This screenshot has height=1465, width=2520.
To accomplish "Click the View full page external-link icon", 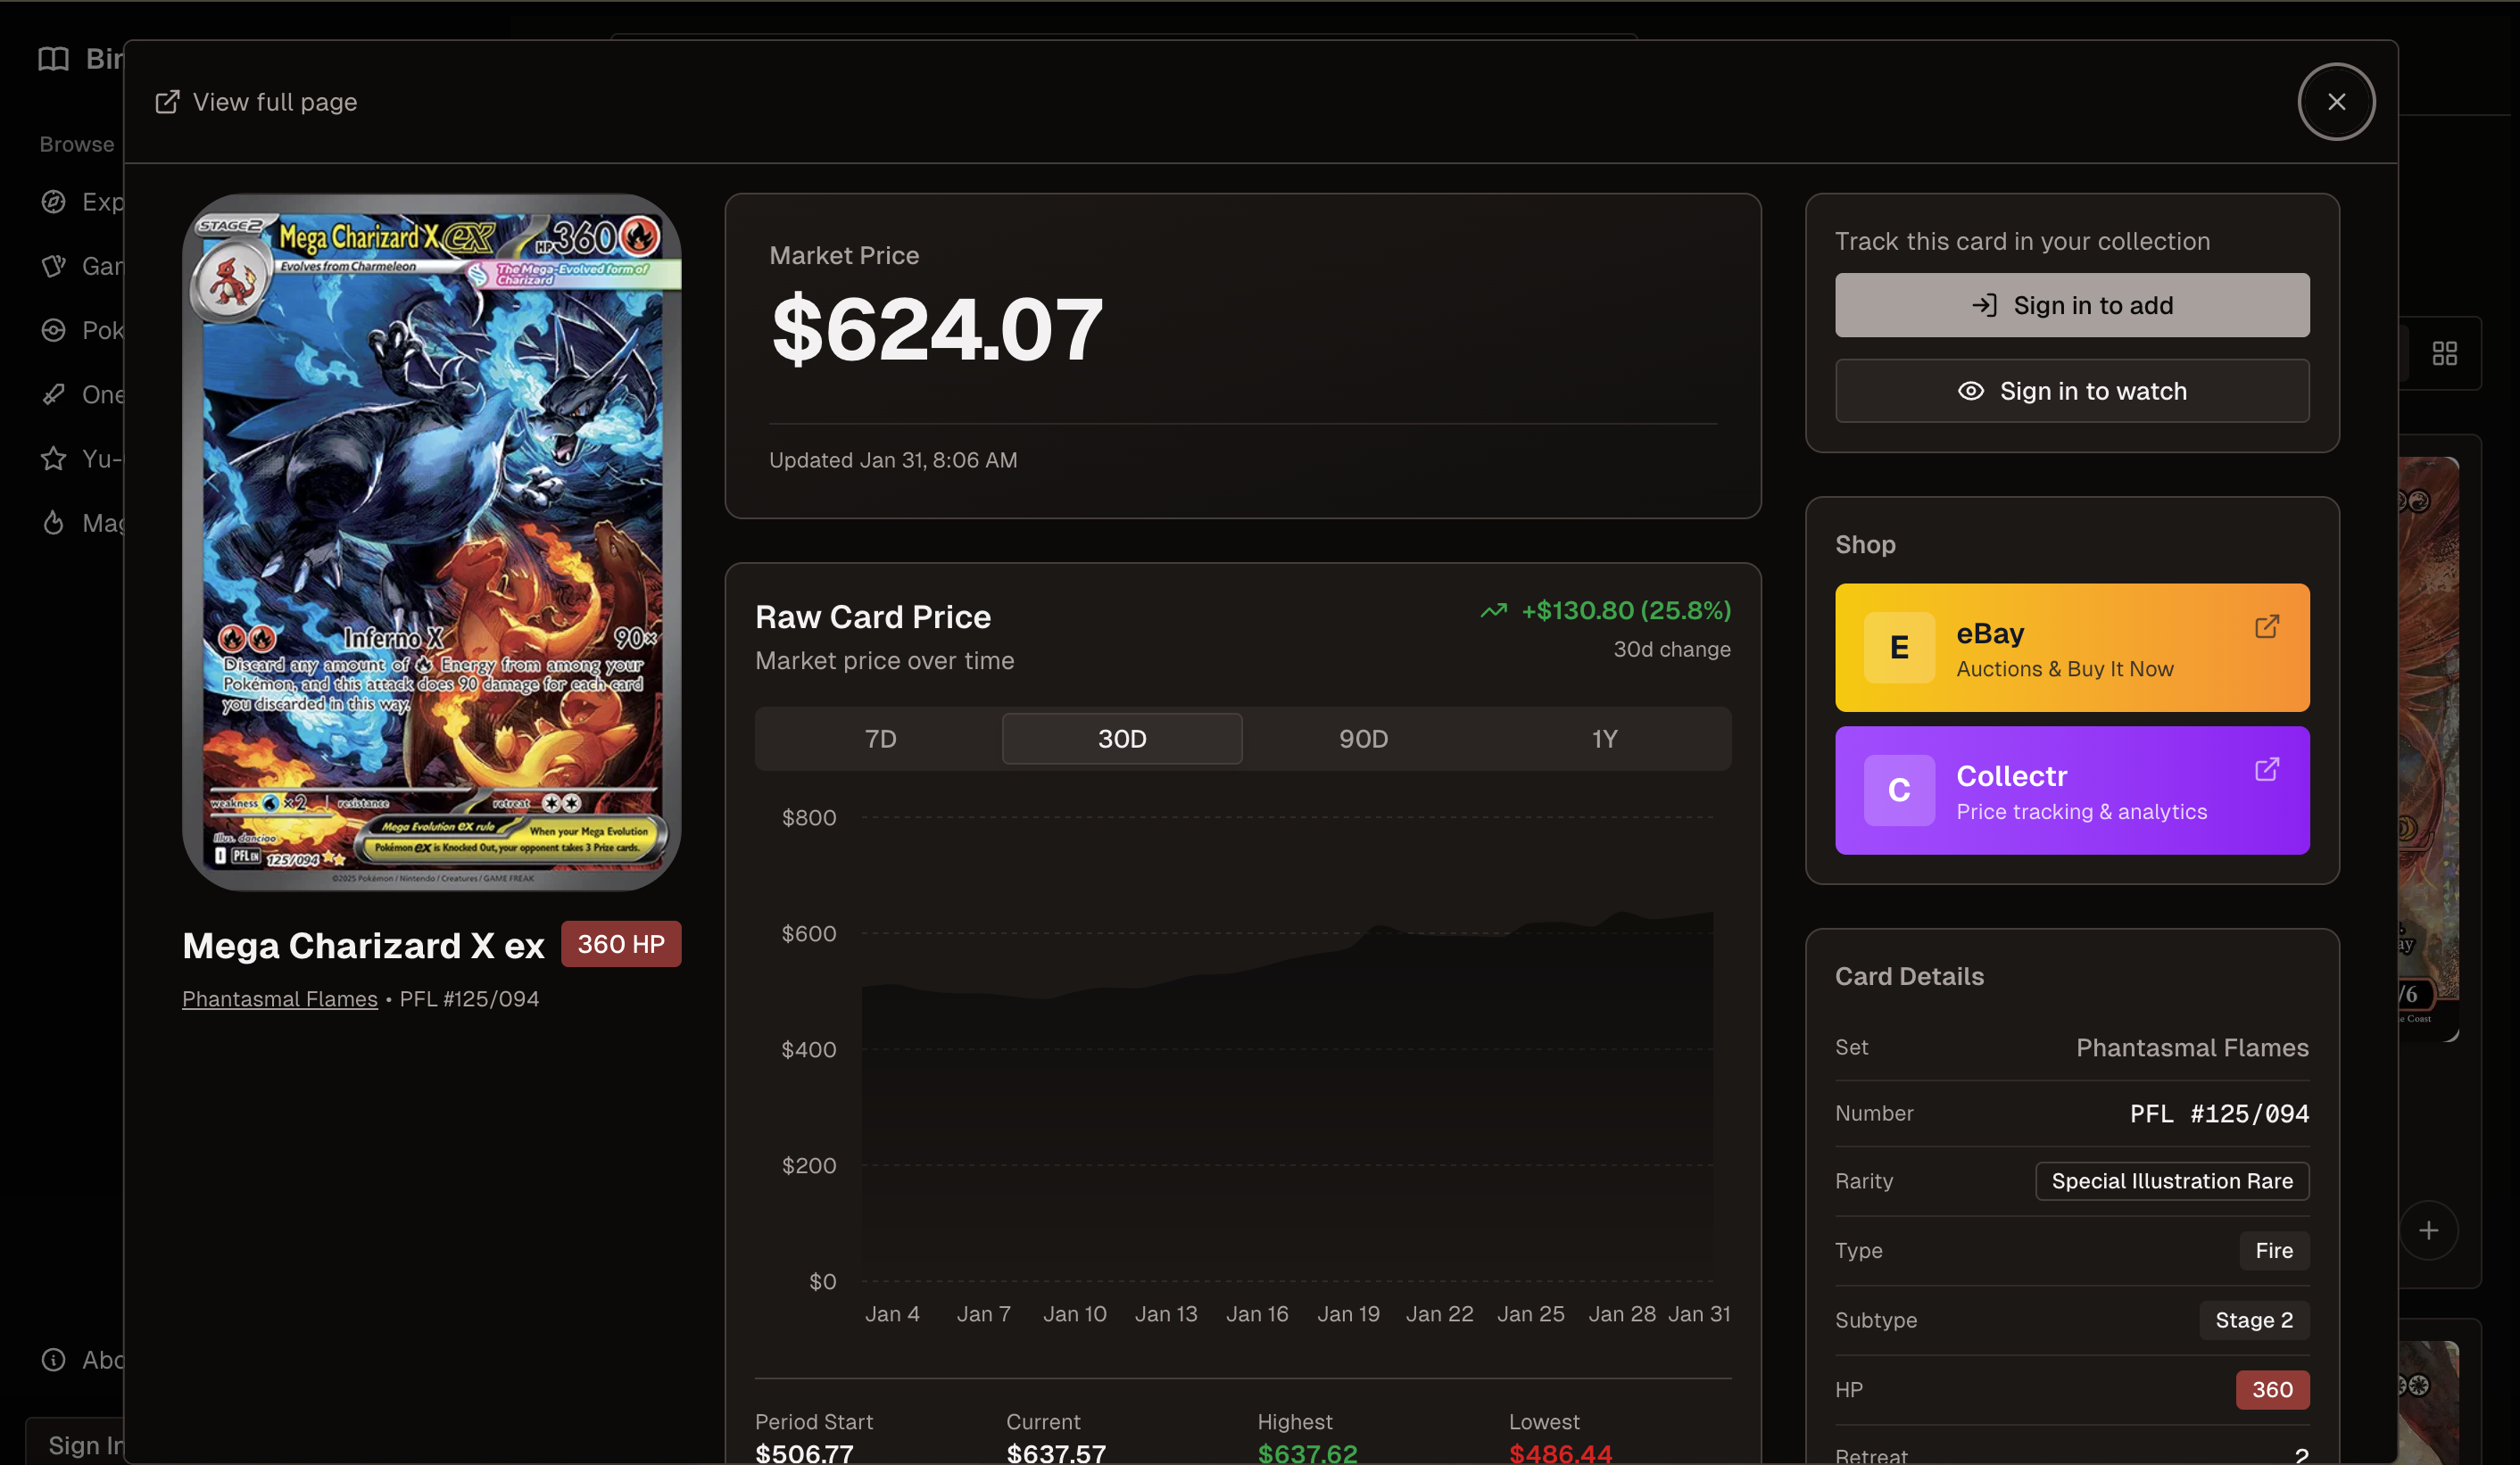I will point(167,101).
